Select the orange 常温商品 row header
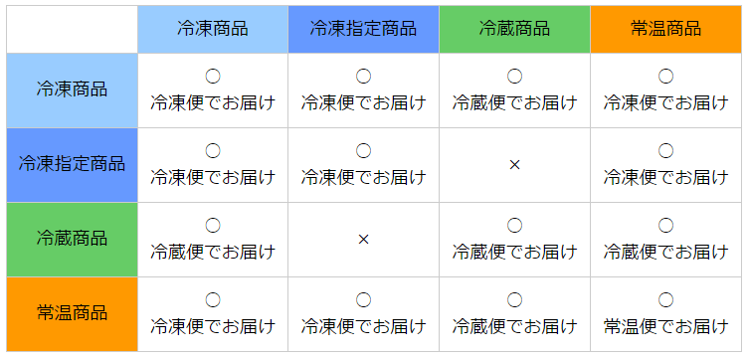748x358 pixels. coord(72,314)
